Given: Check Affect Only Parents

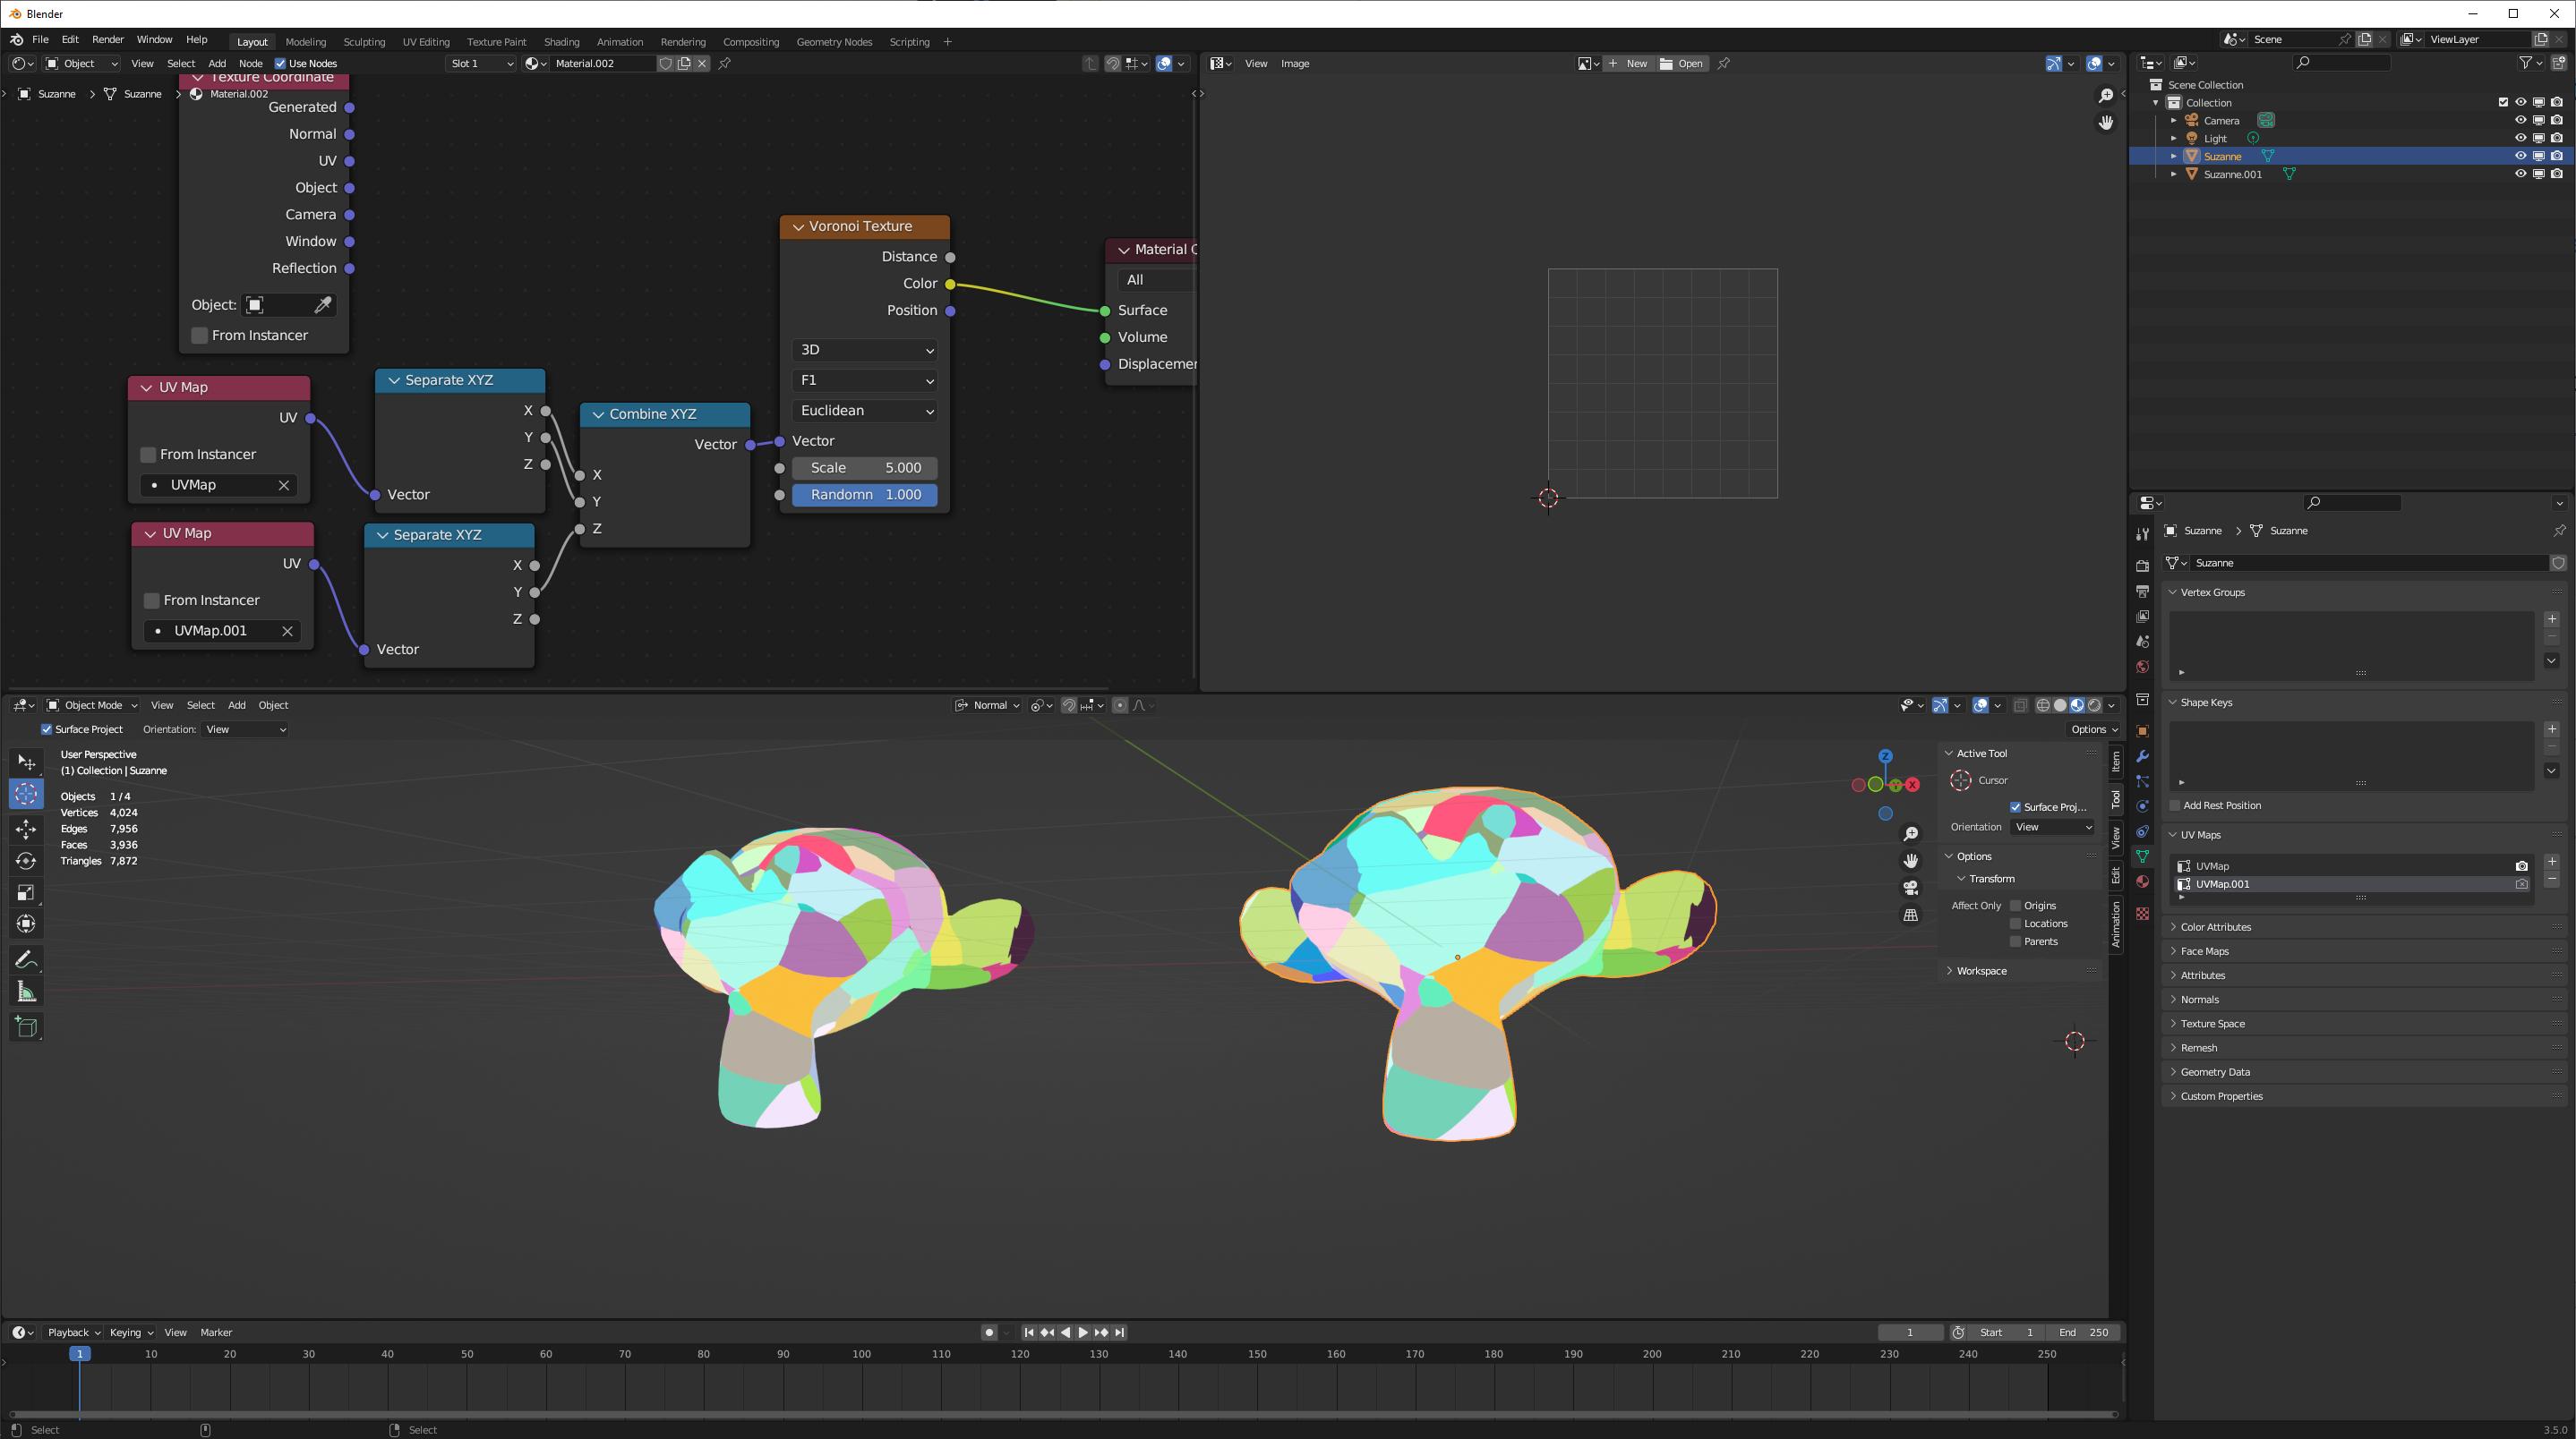Looking at the screenshot, I should coord(2016,941).
